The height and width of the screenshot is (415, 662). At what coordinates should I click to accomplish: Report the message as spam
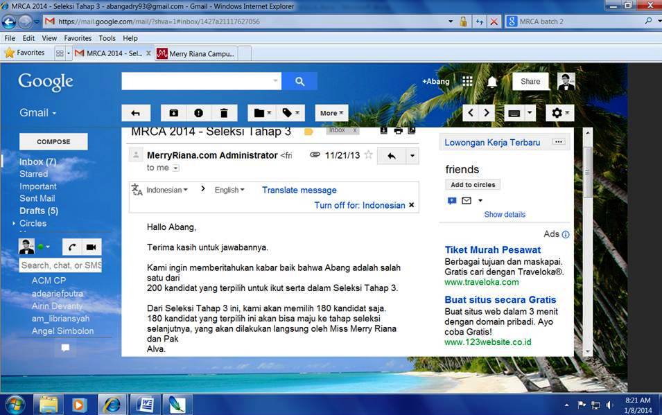point(198,113)
